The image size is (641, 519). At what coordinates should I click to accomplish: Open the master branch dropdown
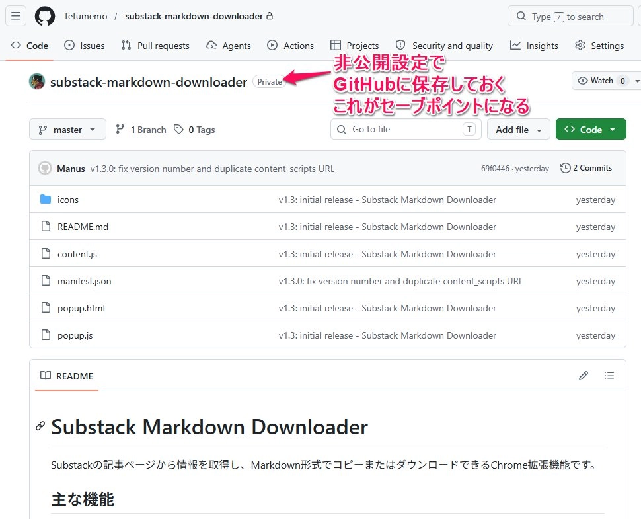tap(67, 129)
